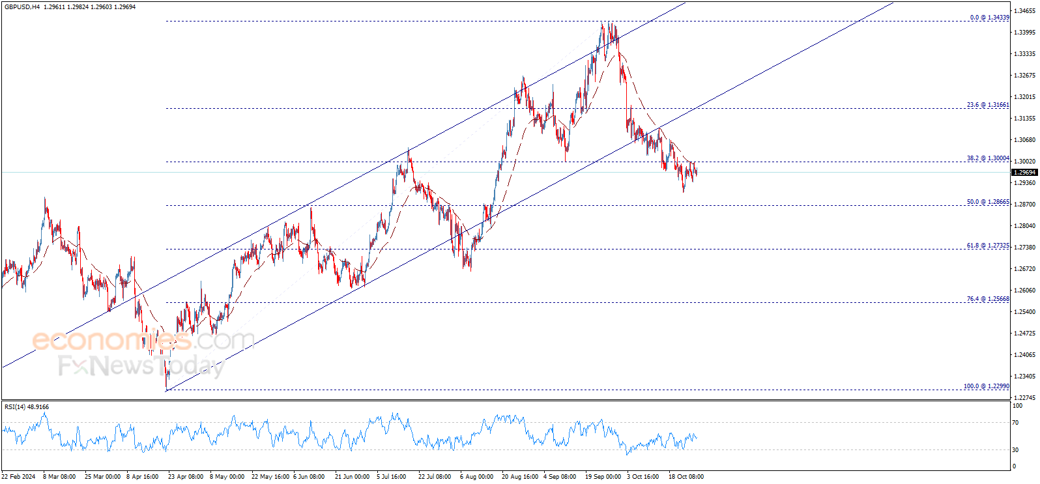
Task: Click price axis value 1.29360
Action: coord(1025,183)
